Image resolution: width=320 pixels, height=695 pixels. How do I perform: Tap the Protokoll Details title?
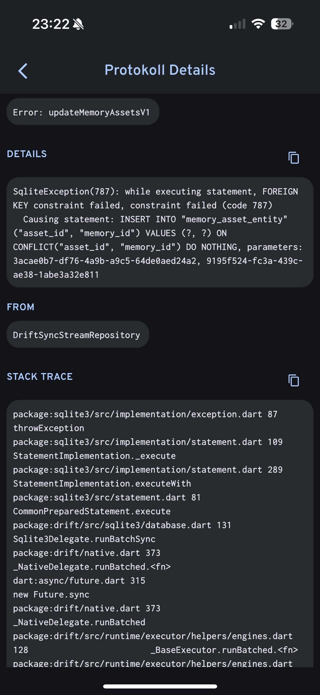coord(160,70)
